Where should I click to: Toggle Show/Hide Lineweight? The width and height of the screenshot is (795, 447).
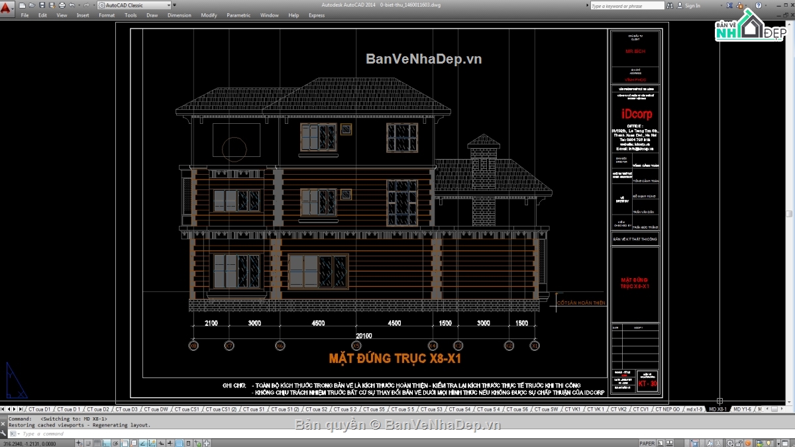[170, 443]
